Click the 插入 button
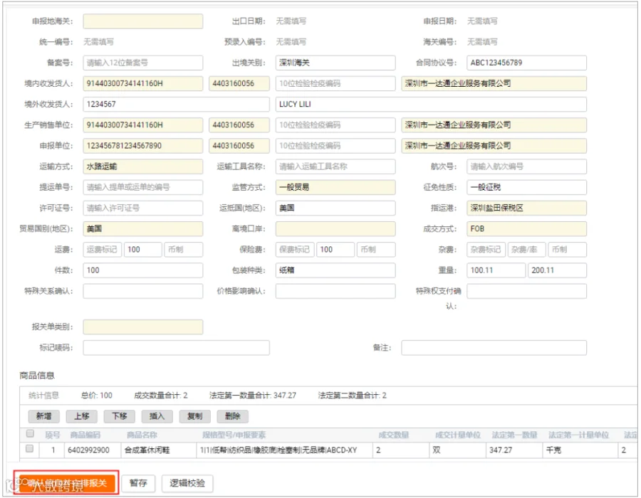 pos(157,416)
